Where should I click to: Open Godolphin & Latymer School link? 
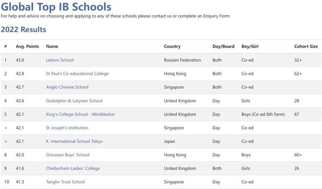pyautogui.click(x=74, y=101)
